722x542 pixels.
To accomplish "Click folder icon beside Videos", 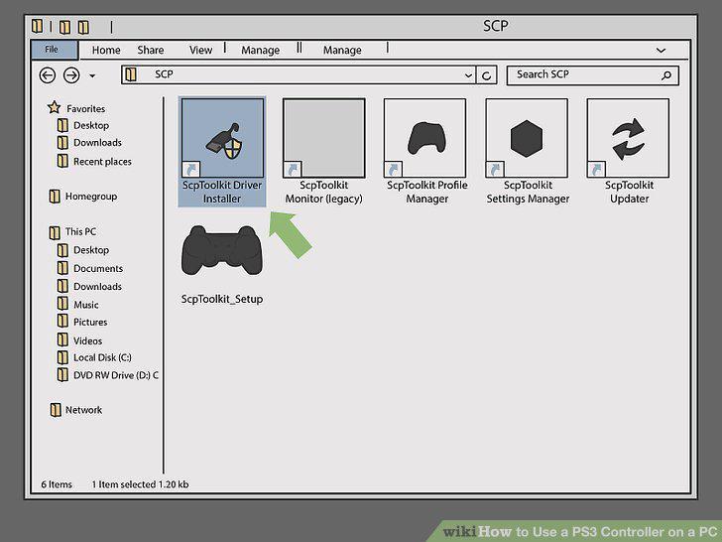I will click(x=62, y=339).
